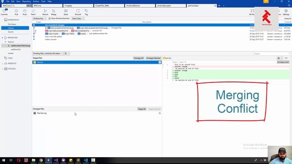
Task: Select the 'Just a new file added' commit
Action: coord(53,36)
